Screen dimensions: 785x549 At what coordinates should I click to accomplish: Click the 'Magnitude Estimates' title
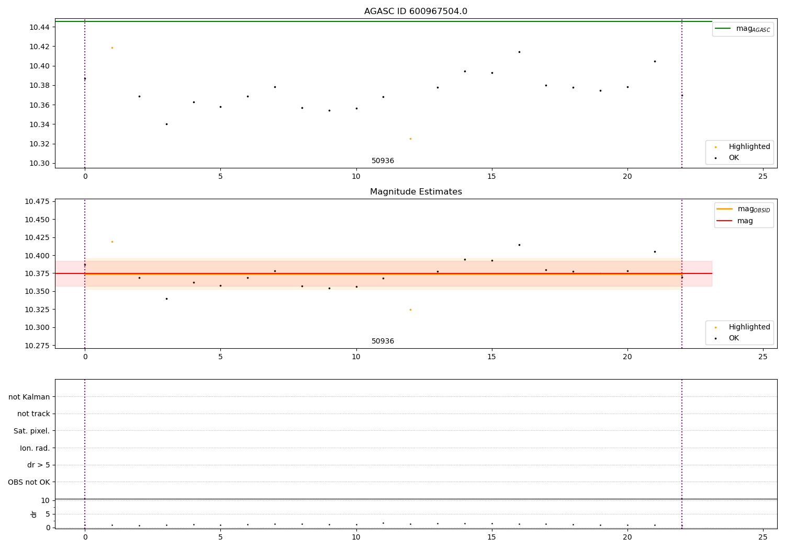pyautogui.click(x=416, y=192)
